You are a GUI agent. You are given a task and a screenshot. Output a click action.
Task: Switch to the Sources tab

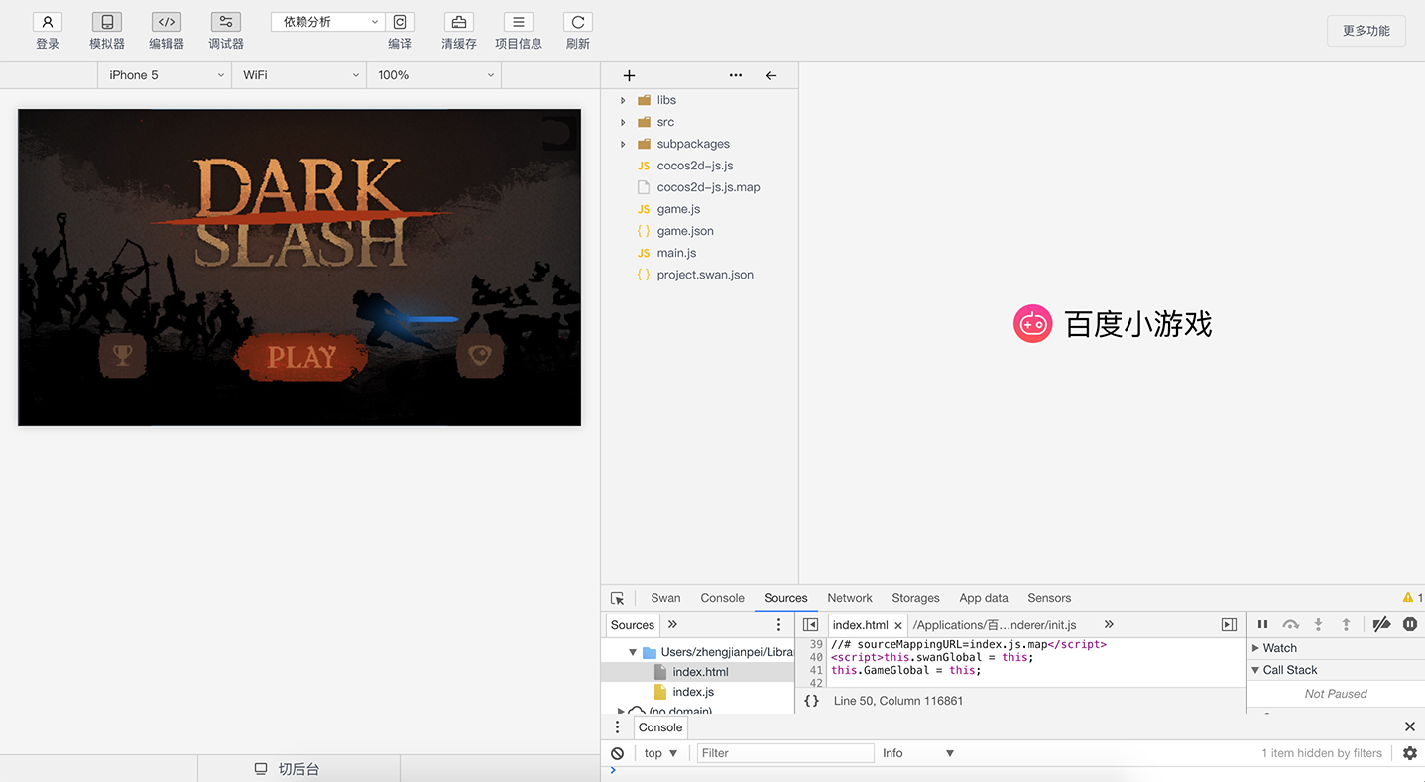click(x=785, y=598)
